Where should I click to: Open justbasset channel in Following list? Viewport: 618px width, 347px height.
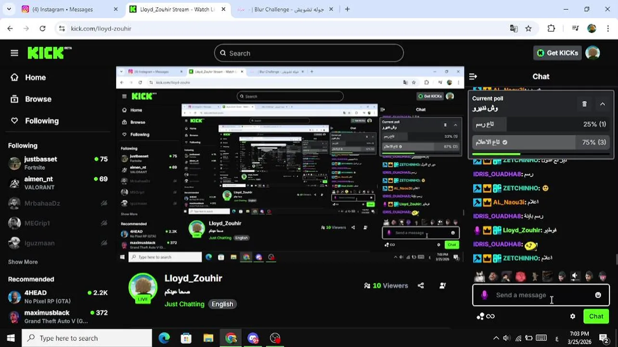tap(58, 163)
